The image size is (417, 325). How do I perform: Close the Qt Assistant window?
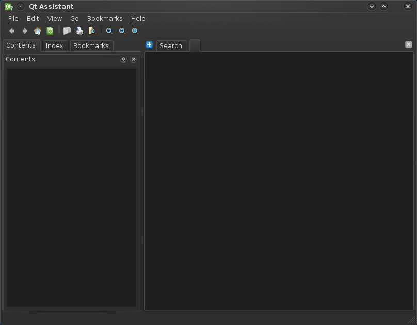point(408,6)
